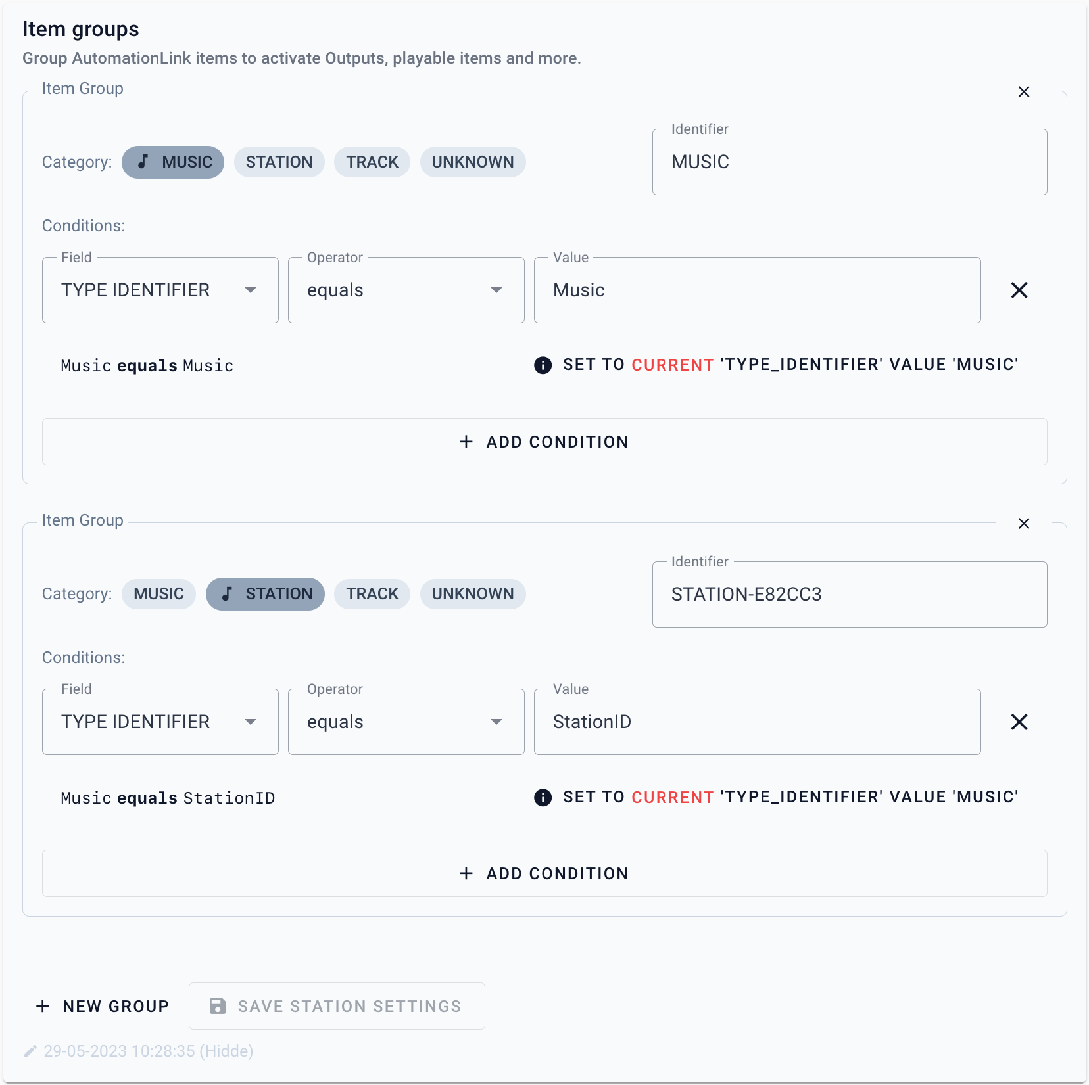
Task: Select the STATION category chip in the first group
Action: coord(279,162)
